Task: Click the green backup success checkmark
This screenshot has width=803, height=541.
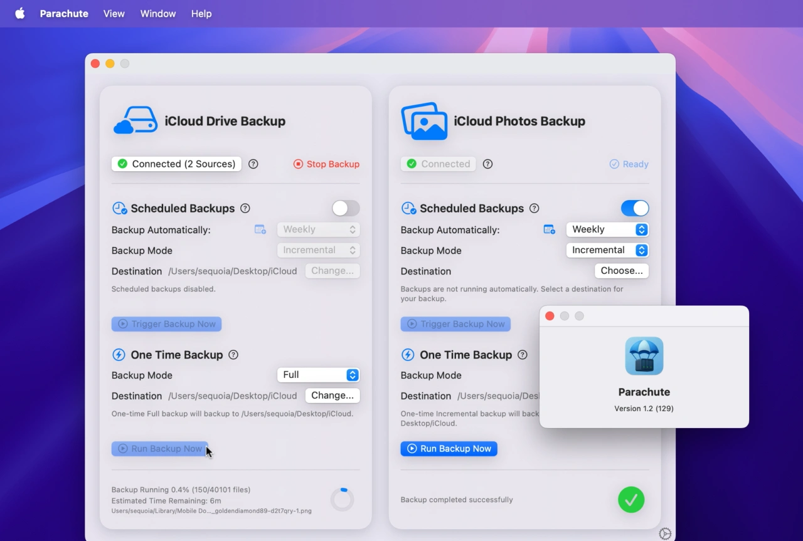Action: (x=631, y=500)
